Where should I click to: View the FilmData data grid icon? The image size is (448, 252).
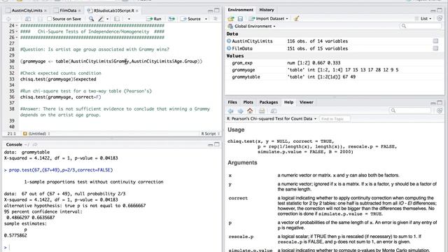[x=435, y=48]
